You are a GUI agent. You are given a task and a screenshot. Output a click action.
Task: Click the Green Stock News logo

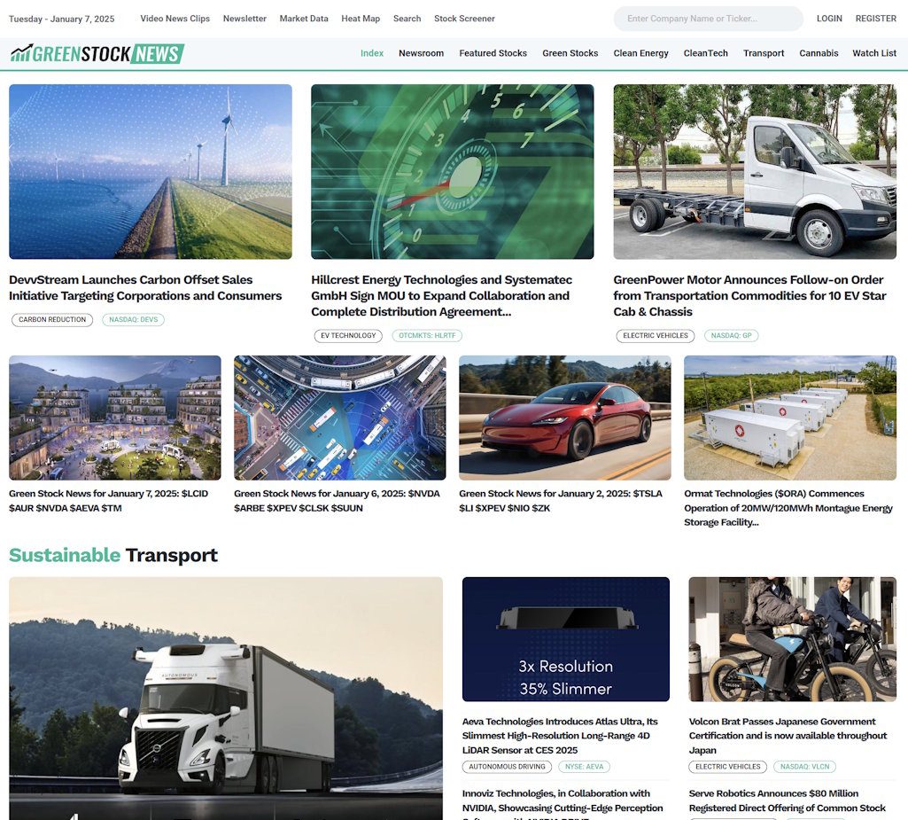(97, 54)
